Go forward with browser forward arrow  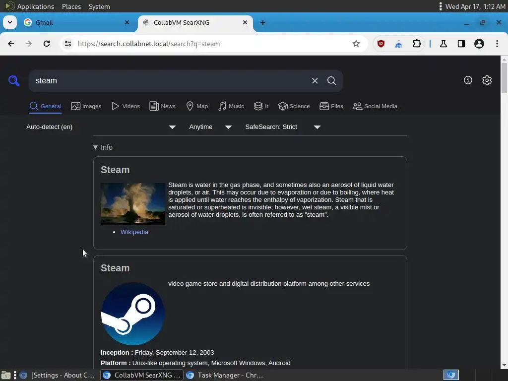coord(29,44)
